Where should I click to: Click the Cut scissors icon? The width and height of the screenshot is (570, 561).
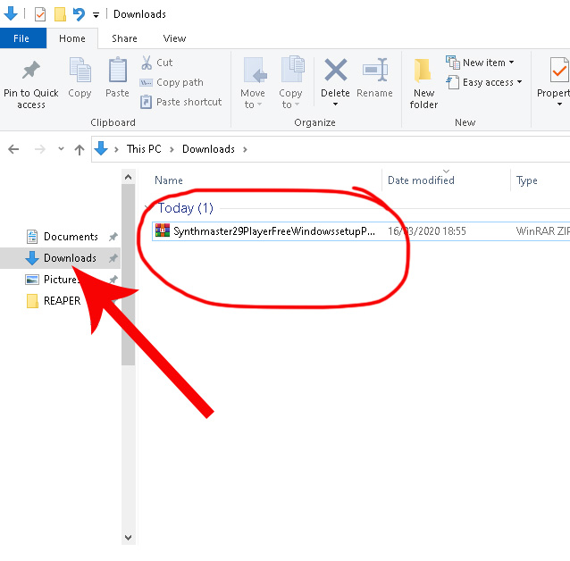(147, 63)
